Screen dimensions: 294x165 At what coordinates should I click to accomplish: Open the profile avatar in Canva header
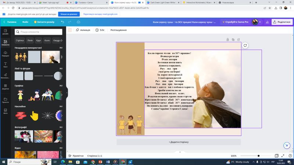point(255,22)
